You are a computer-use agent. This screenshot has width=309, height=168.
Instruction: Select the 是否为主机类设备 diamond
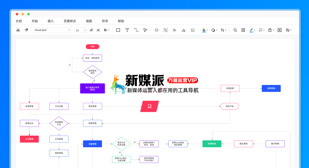(x=122, y=144)
